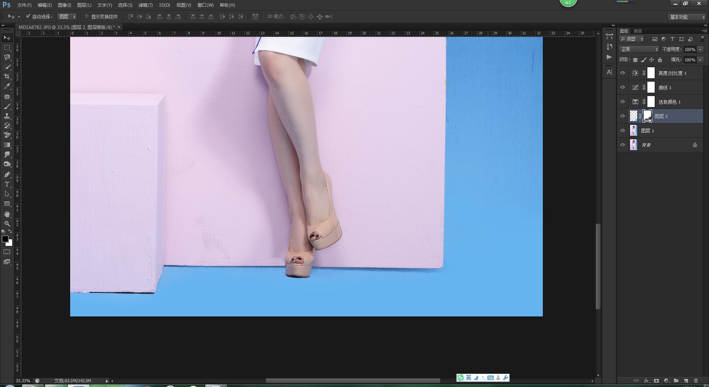
Task: Open the 基本功能 workspace dropdown
Action: coord(687,17)
